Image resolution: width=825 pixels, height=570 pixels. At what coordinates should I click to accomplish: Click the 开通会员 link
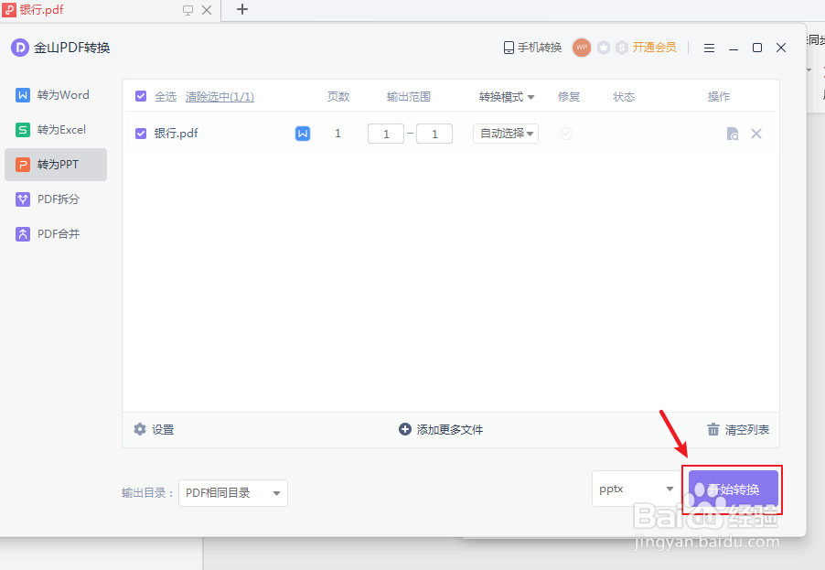click(x=654, y=48)
